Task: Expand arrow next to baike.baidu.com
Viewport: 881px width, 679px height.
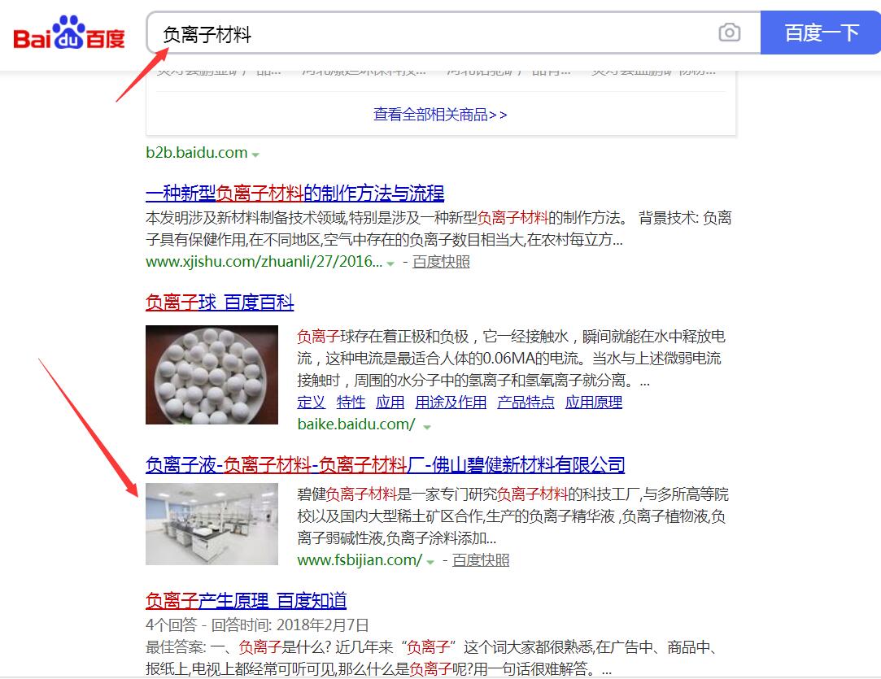Action: (427, 427)
